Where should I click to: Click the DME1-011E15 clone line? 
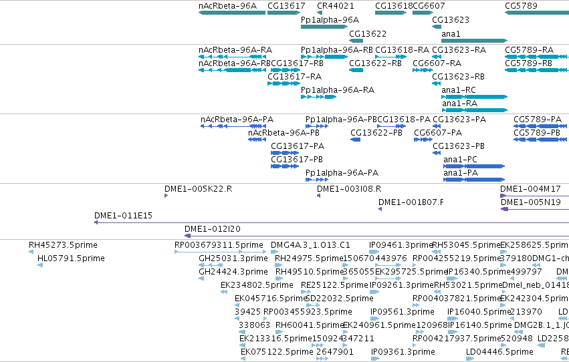[x=332, y=223]
